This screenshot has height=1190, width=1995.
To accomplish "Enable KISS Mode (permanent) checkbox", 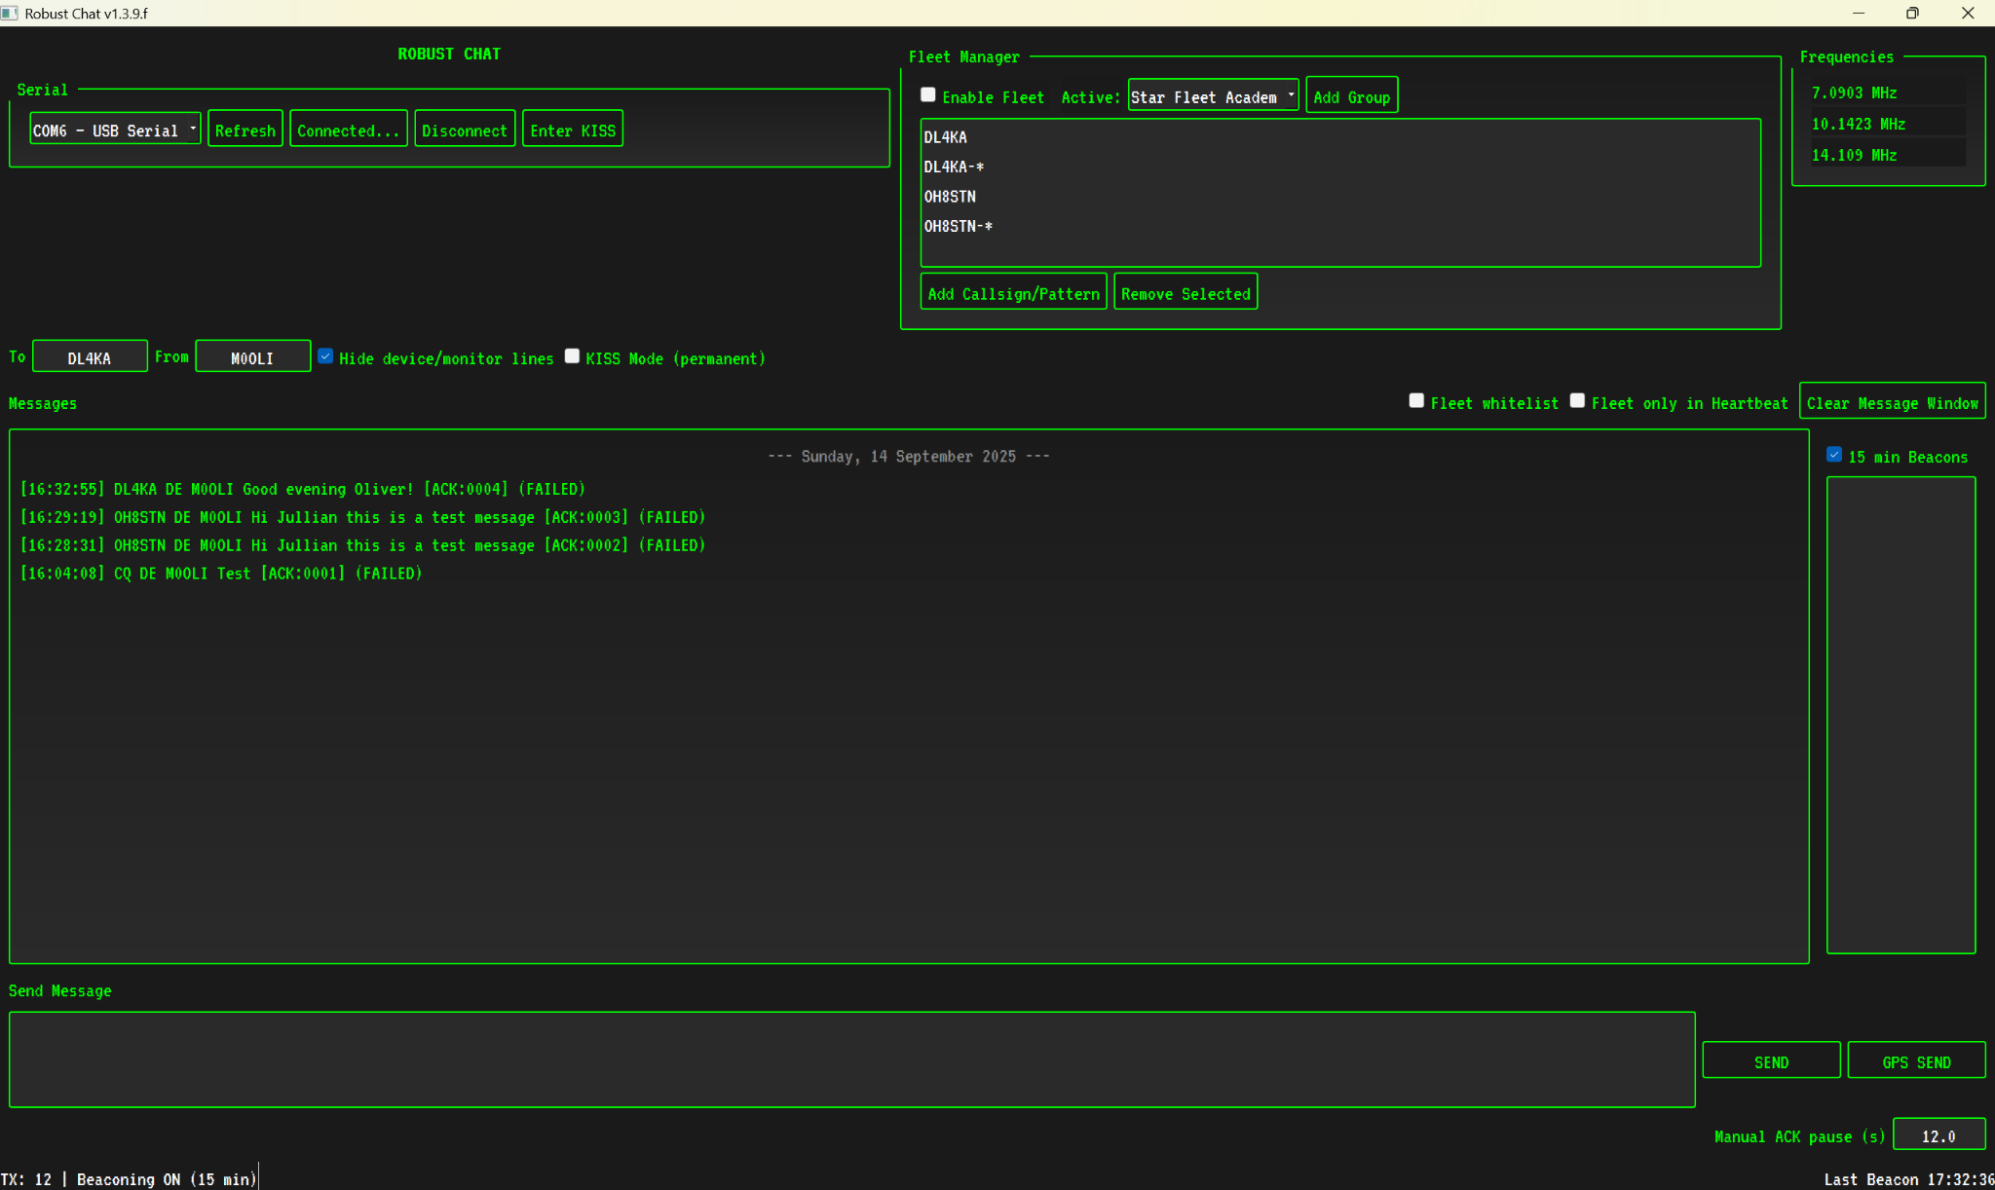I will pos(572,356).
